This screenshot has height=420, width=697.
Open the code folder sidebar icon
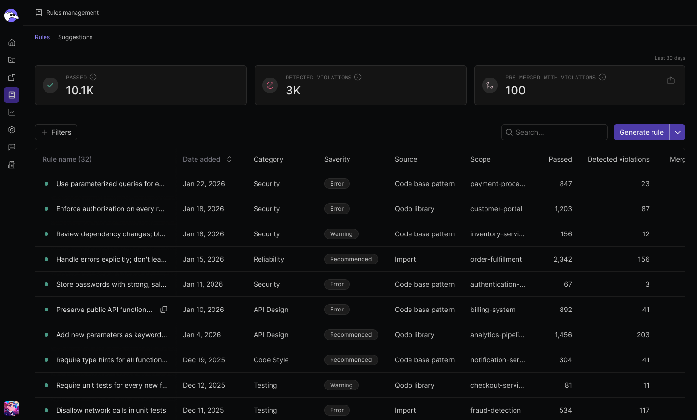pyautogui.click(x=12, y=60)
